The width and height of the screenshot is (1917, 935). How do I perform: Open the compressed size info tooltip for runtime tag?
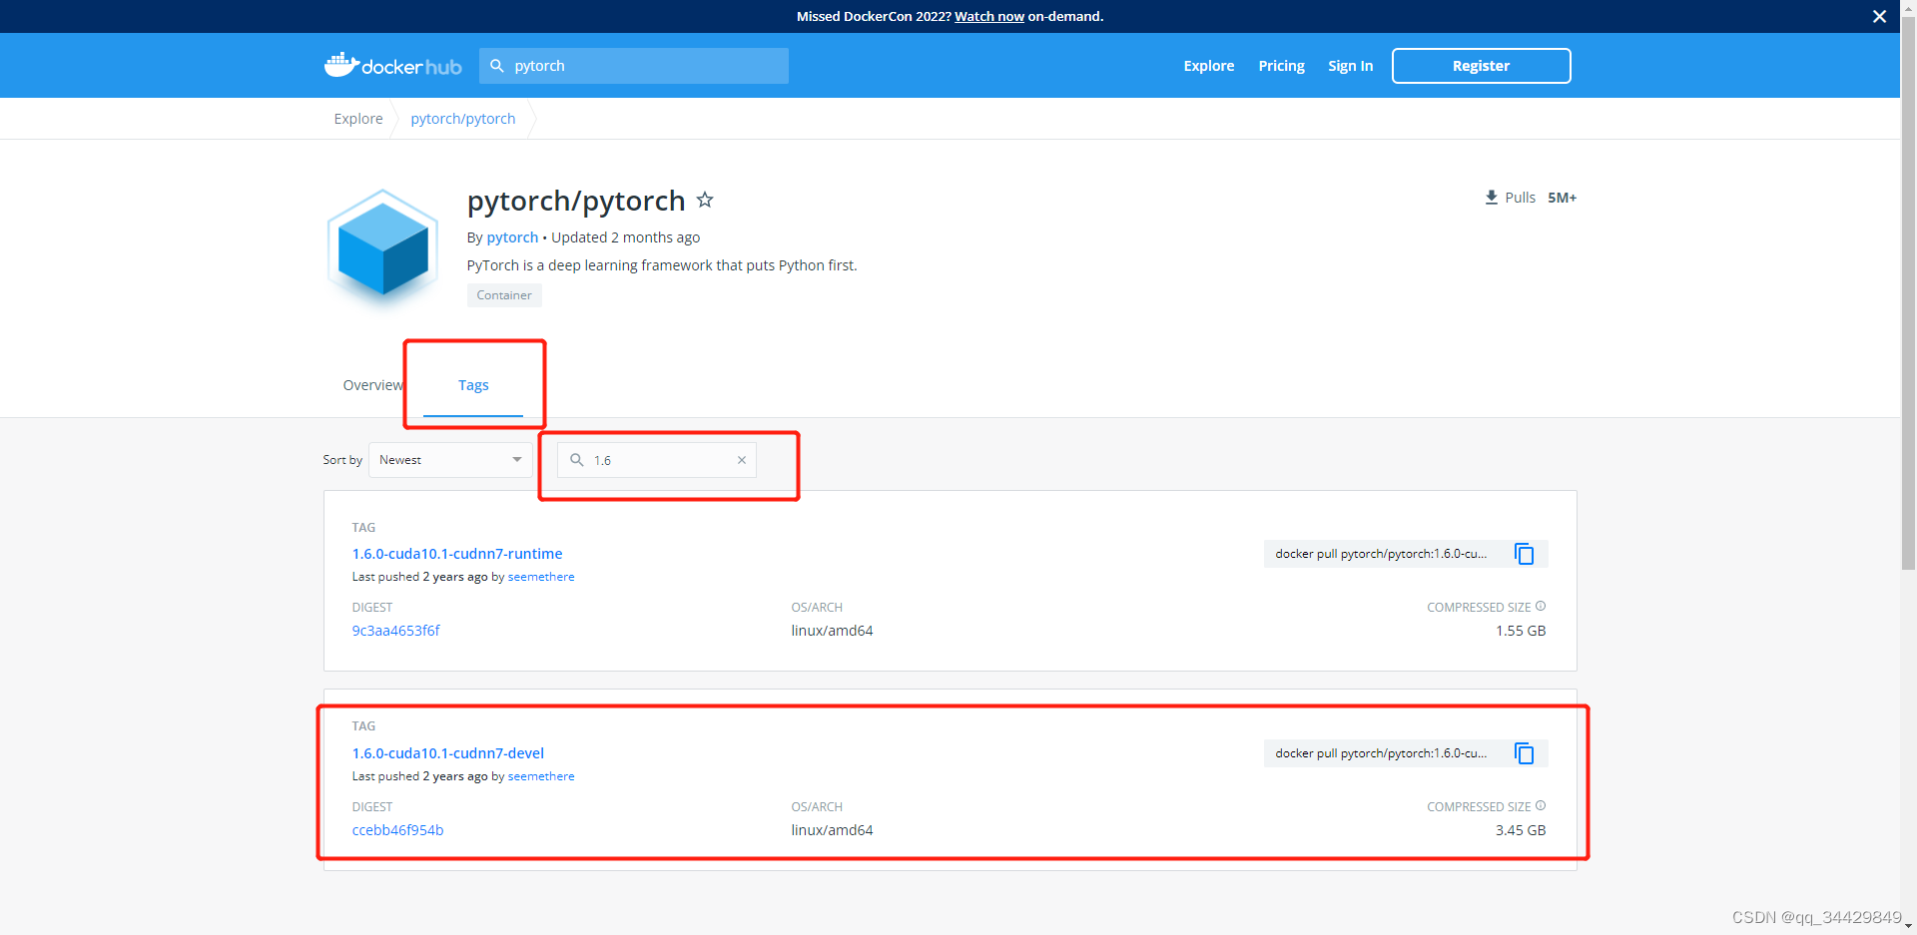1541,605
